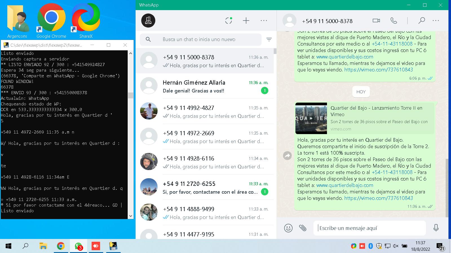Click the Quartier del Bajo link preview title
Image resolution: width=451 pixels, height=253 pixels.
pos(376,111)
